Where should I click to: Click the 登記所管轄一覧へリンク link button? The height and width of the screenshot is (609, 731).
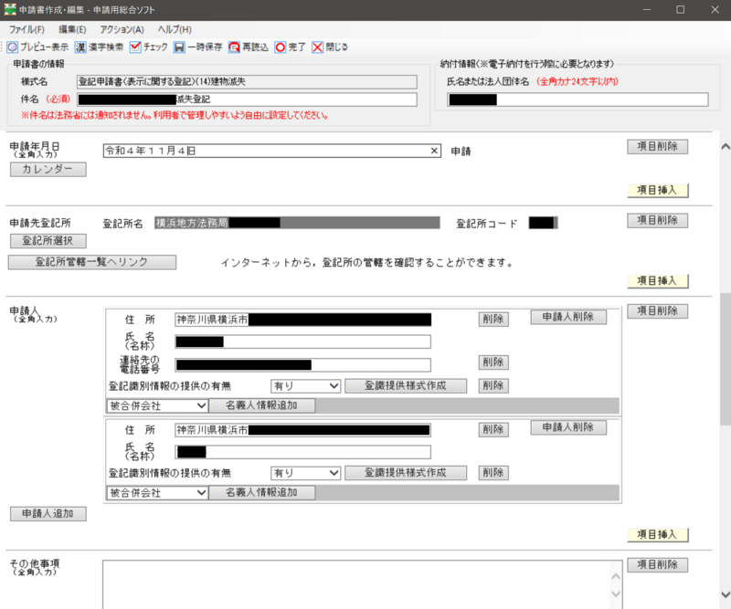[x=90, y=261]
